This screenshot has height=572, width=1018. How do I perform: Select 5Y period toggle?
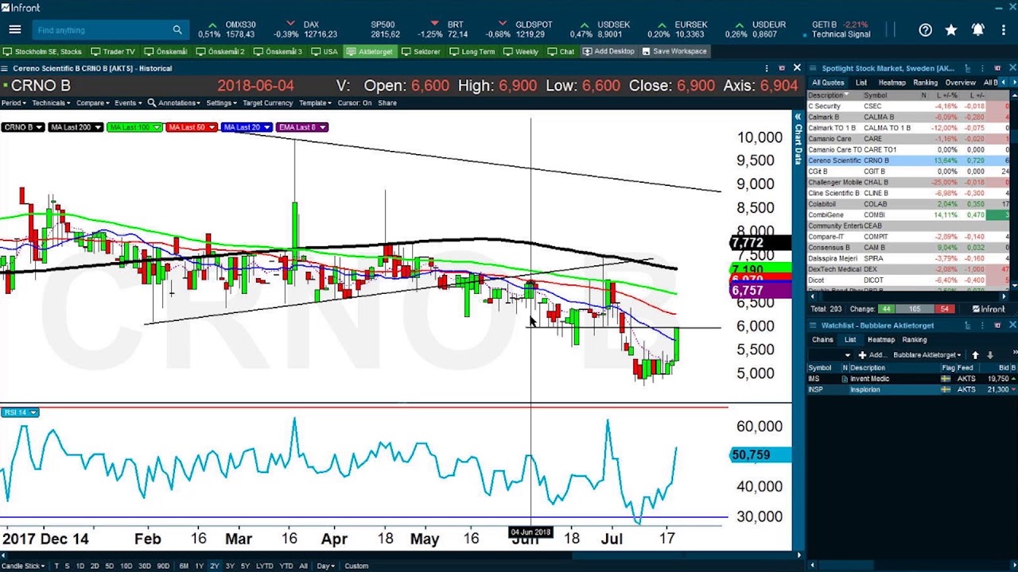(x=244, y=566)
